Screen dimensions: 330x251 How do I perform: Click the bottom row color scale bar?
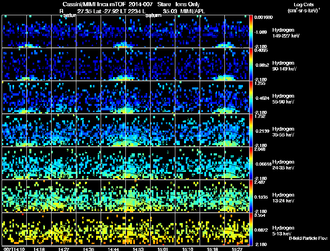[251, 229]
